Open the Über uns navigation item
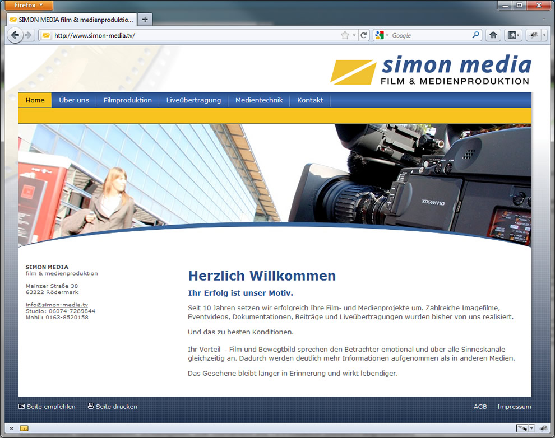Image resolution: width=555 pixels, height=438 pixels. [x=74, y=100]
